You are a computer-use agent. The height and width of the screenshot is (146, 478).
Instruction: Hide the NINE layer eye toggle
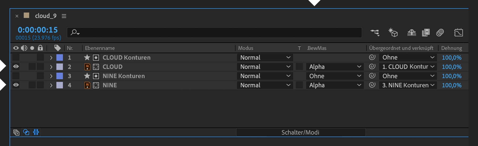[16, 85]
